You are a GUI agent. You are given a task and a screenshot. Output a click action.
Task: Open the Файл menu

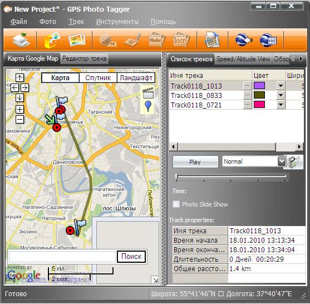(19, 22)
